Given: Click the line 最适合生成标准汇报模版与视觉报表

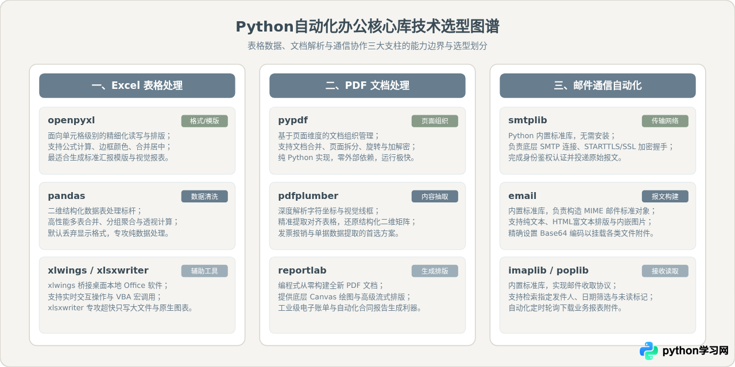Looking at the screenshot, I should [109, 158].
